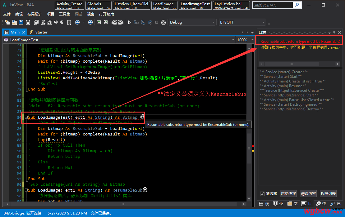Click the Step In debug icon
The image size is (345, 217).
click(136, 22)
